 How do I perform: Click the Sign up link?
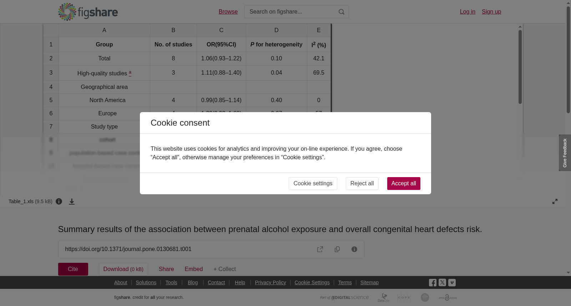491,12
